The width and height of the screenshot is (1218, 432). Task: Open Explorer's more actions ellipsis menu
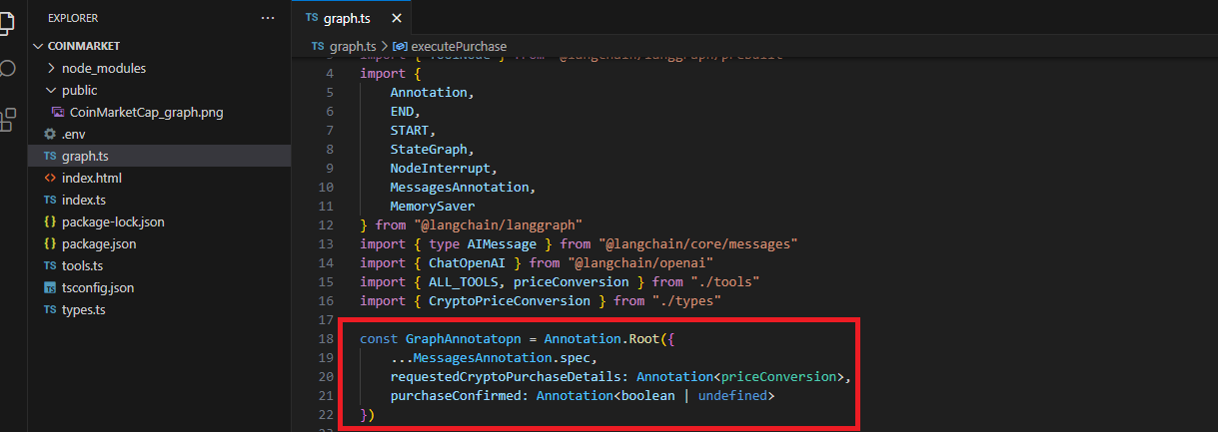[267, 18]
